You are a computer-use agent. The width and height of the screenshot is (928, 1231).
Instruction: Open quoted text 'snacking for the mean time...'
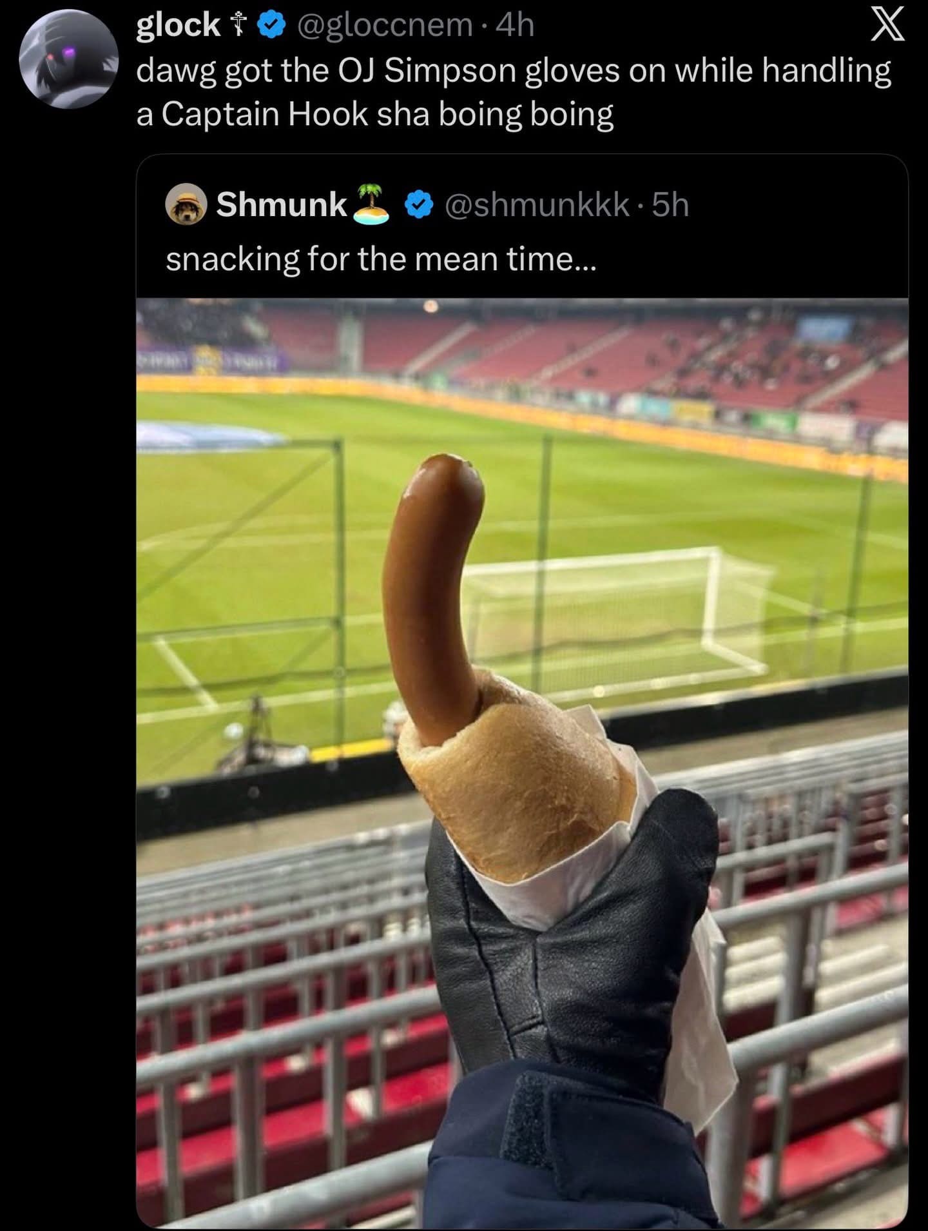tap(381, 259)
